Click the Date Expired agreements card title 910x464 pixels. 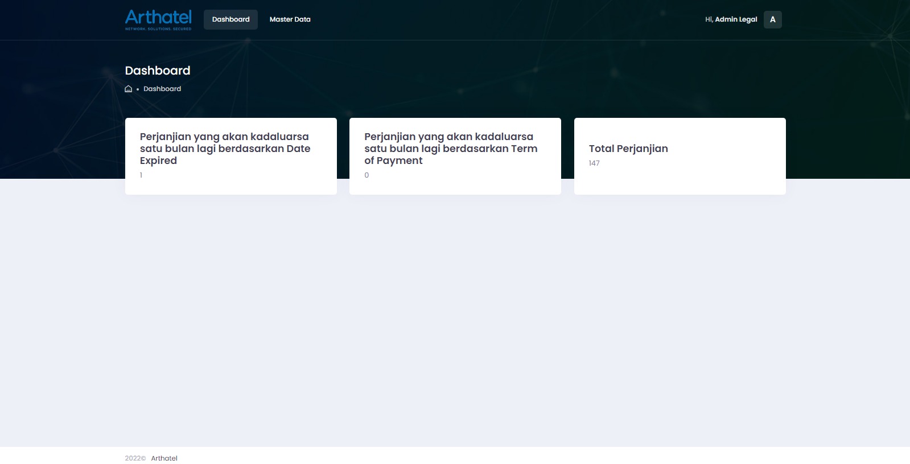click(225, 149)
